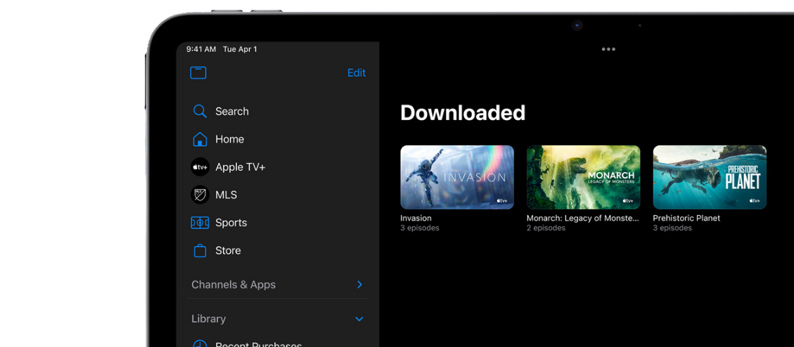Click the Search magnifier icon
This screenshot has height=347, width=794.
[x=200, y=111]
